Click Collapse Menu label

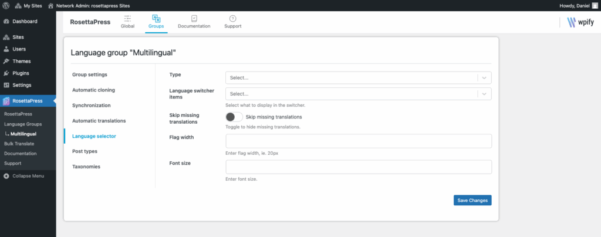[x=28, y=176]
